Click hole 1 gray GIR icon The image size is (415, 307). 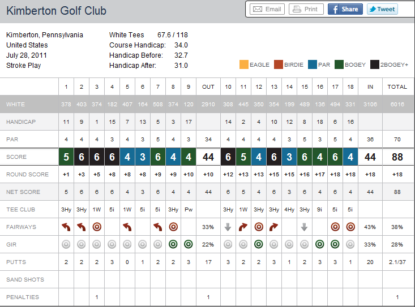click(x=66, y=245)
